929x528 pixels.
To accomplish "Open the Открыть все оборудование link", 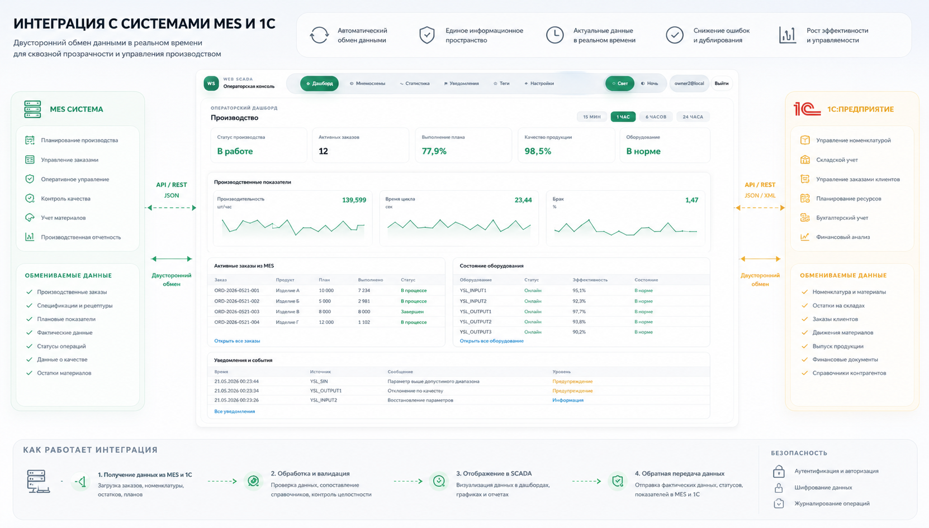I will [x=491, y=340].
